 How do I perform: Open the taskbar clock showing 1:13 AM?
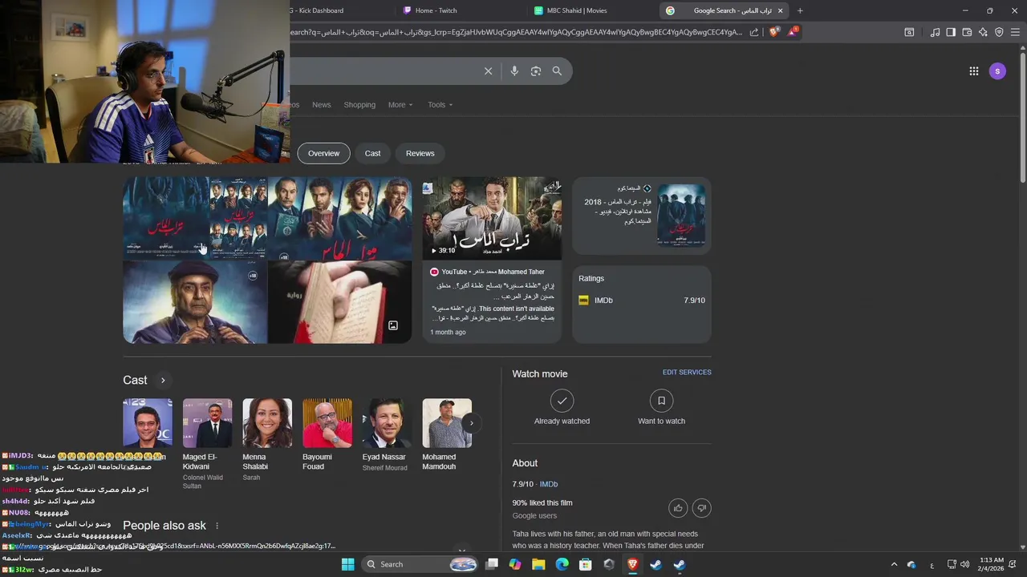(x=992, y=564)
